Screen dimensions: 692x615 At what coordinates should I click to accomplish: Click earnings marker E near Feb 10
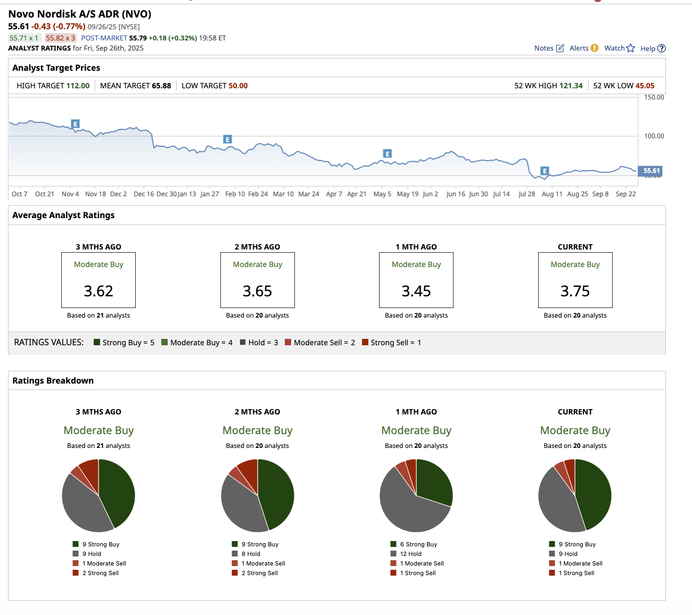(227, 139)
